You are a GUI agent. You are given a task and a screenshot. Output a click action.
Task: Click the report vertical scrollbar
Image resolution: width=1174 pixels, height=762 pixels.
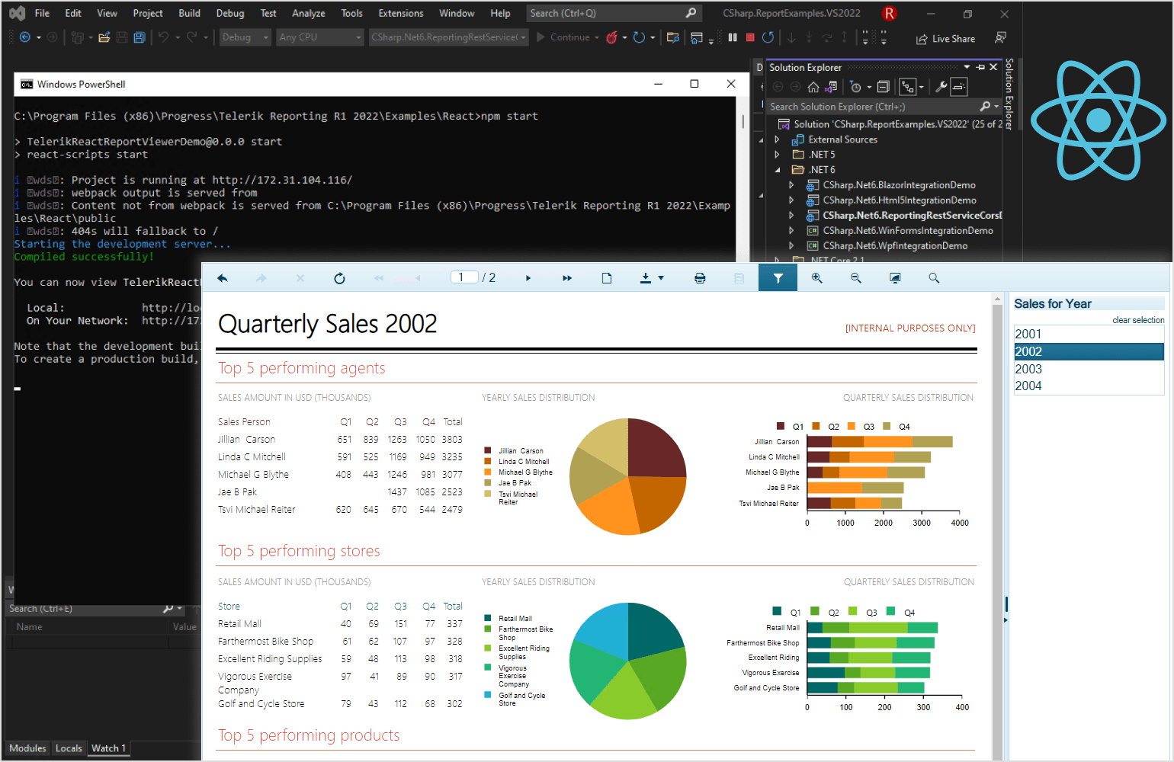(997, 526)
